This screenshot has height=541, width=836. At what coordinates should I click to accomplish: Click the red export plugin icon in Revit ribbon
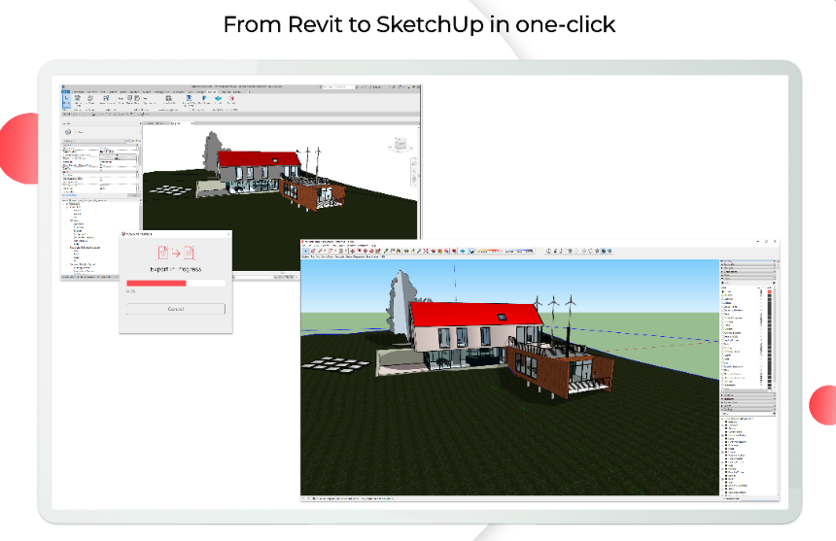pyautogui.click(x=231, y=100)
